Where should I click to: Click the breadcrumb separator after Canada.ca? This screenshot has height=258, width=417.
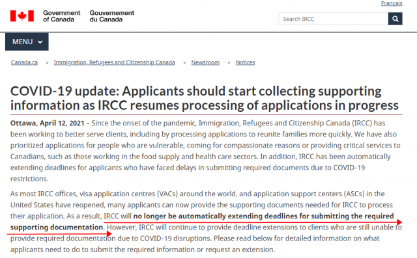point(47,62)
